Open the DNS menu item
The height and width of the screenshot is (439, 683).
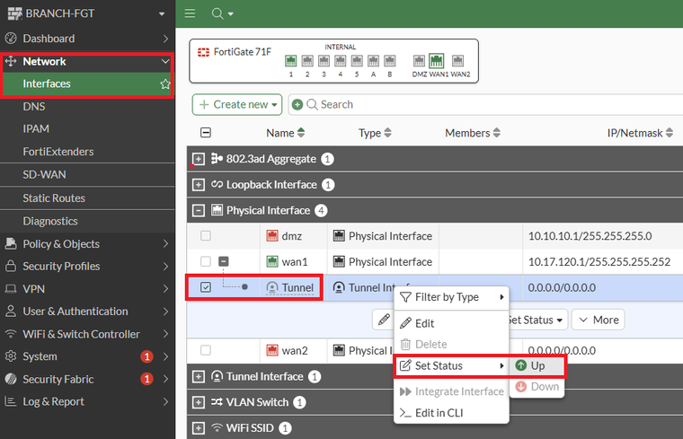pos(34,106)
